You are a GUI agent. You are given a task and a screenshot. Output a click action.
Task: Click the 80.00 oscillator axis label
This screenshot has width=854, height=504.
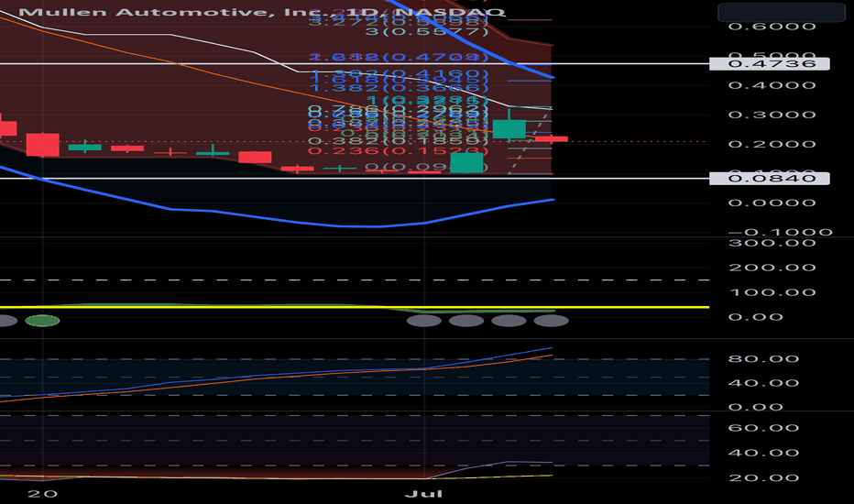click(763, 359)
